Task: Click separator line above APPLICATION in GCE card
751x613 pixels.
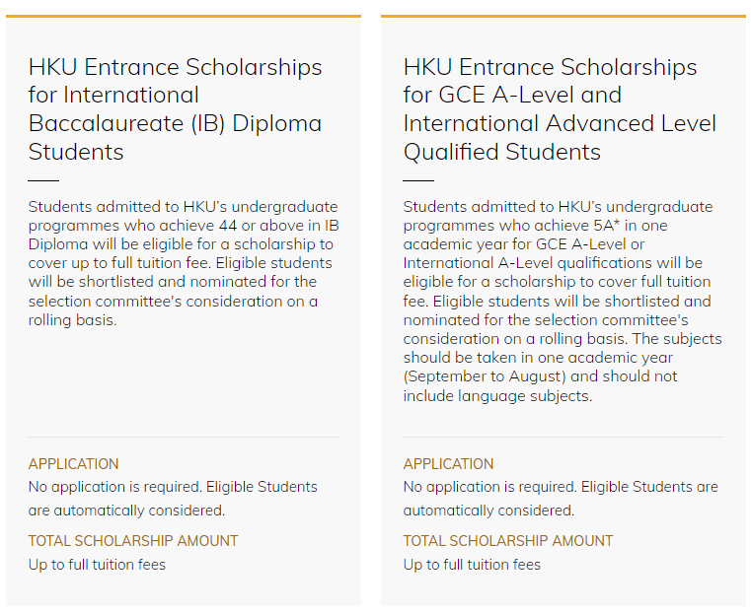Action: [x=563, y=437]
